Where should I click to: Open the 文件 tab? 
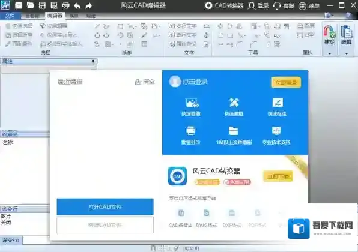[x=10, y=16]
